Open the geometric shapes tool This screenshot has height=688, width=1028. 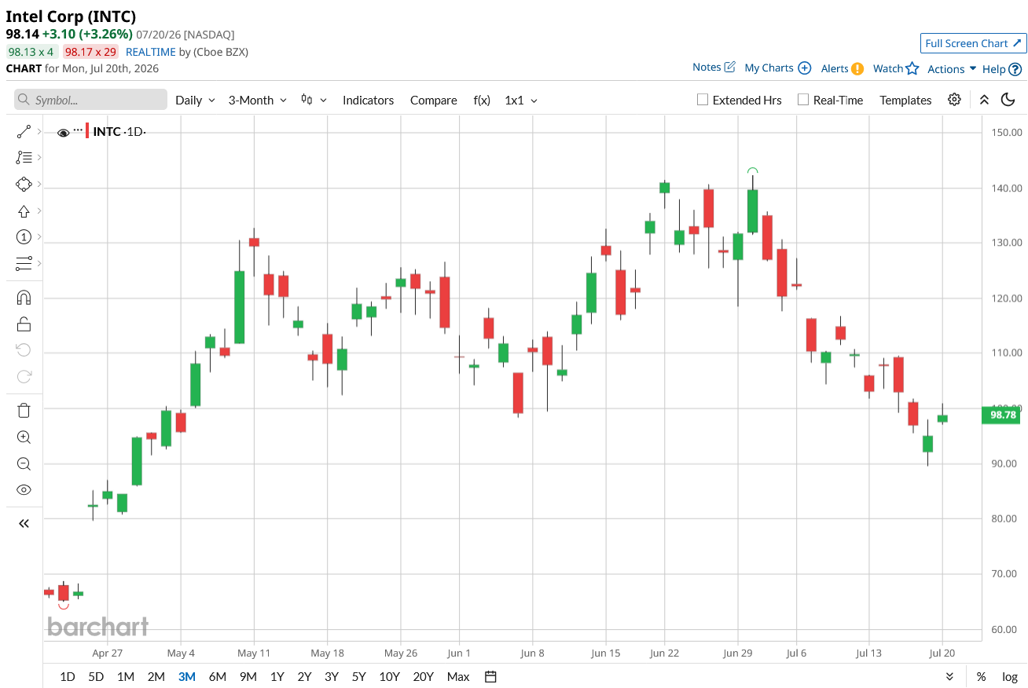click(x=24, y=185)
